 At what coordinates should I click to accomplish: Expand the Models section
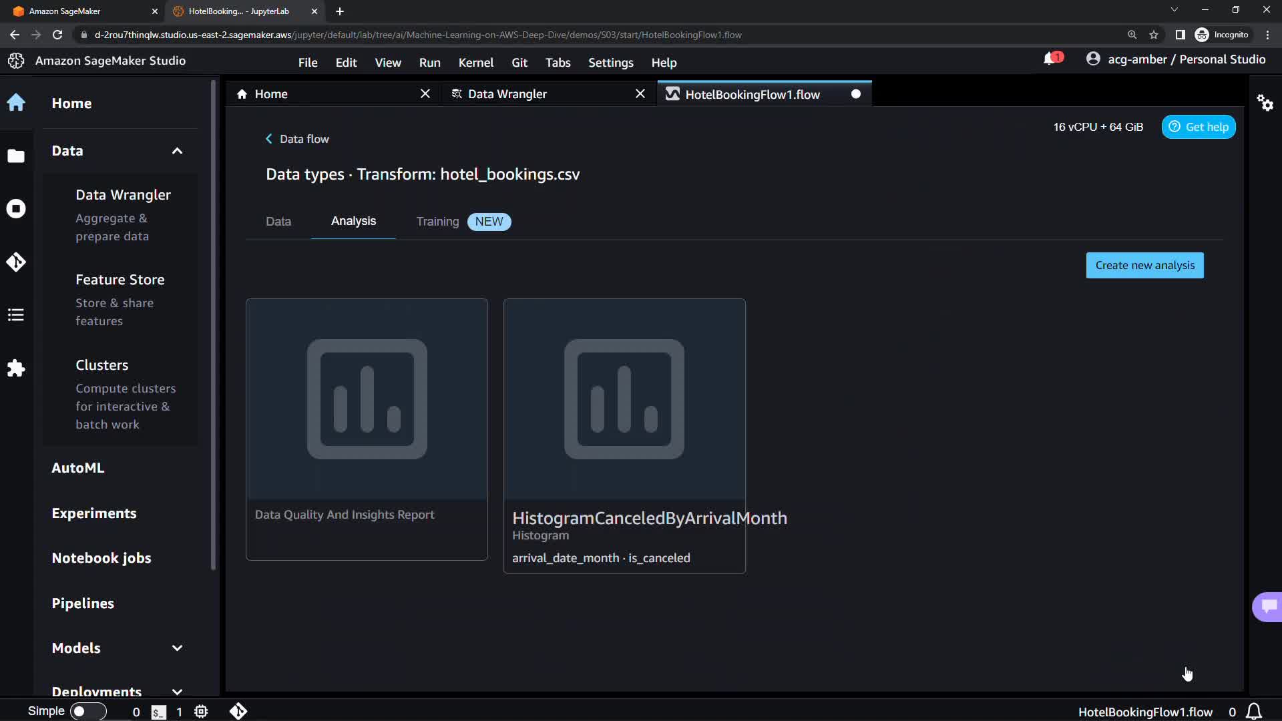(177, 648)
